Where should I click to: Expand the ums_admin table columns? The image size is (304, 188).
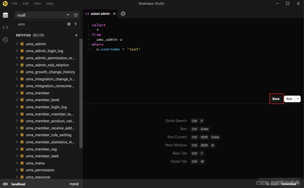point(17,44)
